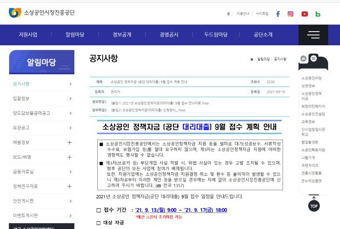Open 소상공인마당 quick link

(311, 78)
